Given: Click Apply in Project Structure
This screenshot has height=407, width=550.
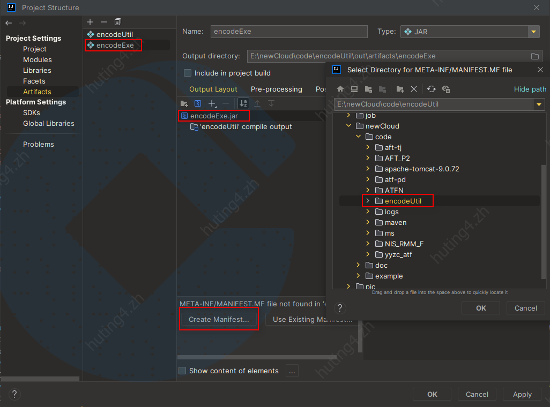Looking at the screenshot, I should click(522, 394).
